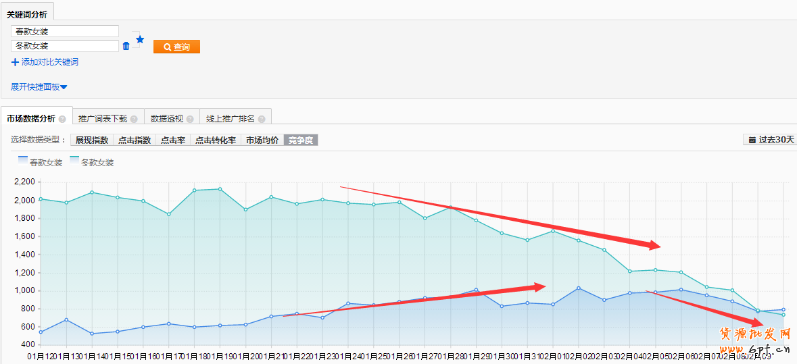Click the help icon next to 市场数据分析
Screen dimensions: 797x364
[x=62, y=119]
